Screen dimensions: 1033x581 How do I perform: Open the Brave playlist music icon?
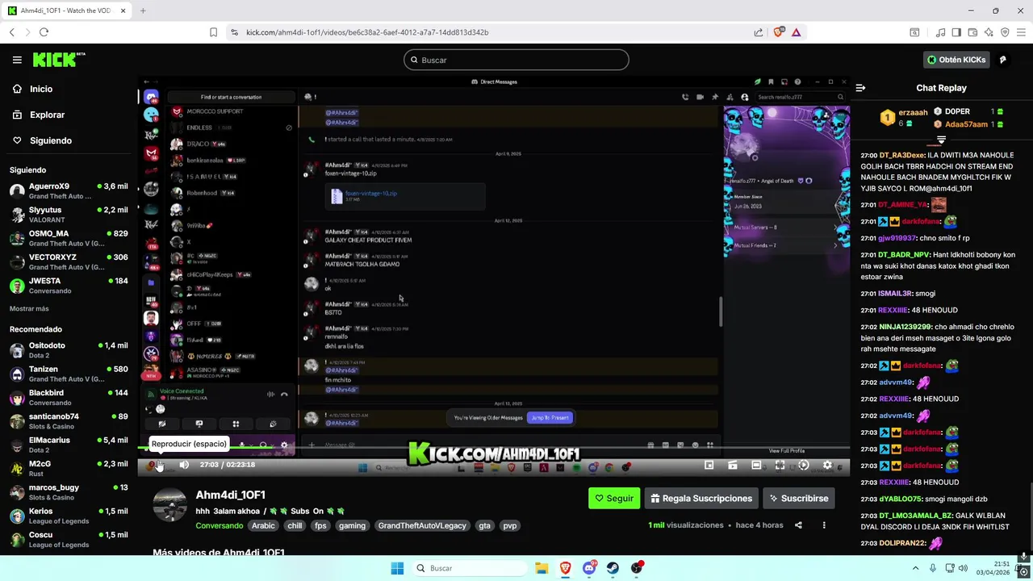(940, 32)
